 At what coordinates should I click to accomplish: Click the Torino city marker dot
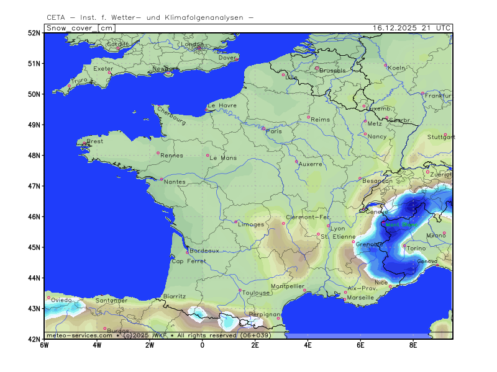pos(404,246)
